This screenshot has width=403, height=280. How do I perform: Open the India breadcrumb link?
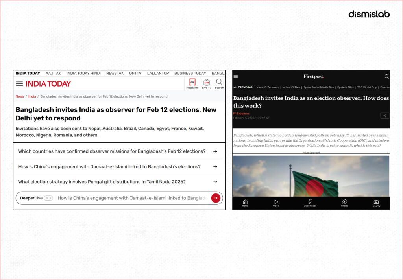tap(32, 96)
